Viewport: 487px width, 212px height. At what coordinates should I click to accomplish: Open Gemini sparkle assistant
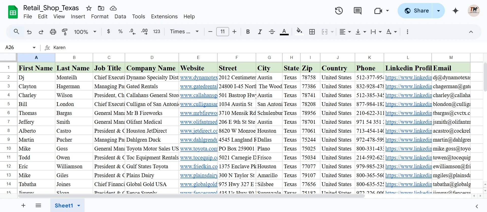(456, 11)
